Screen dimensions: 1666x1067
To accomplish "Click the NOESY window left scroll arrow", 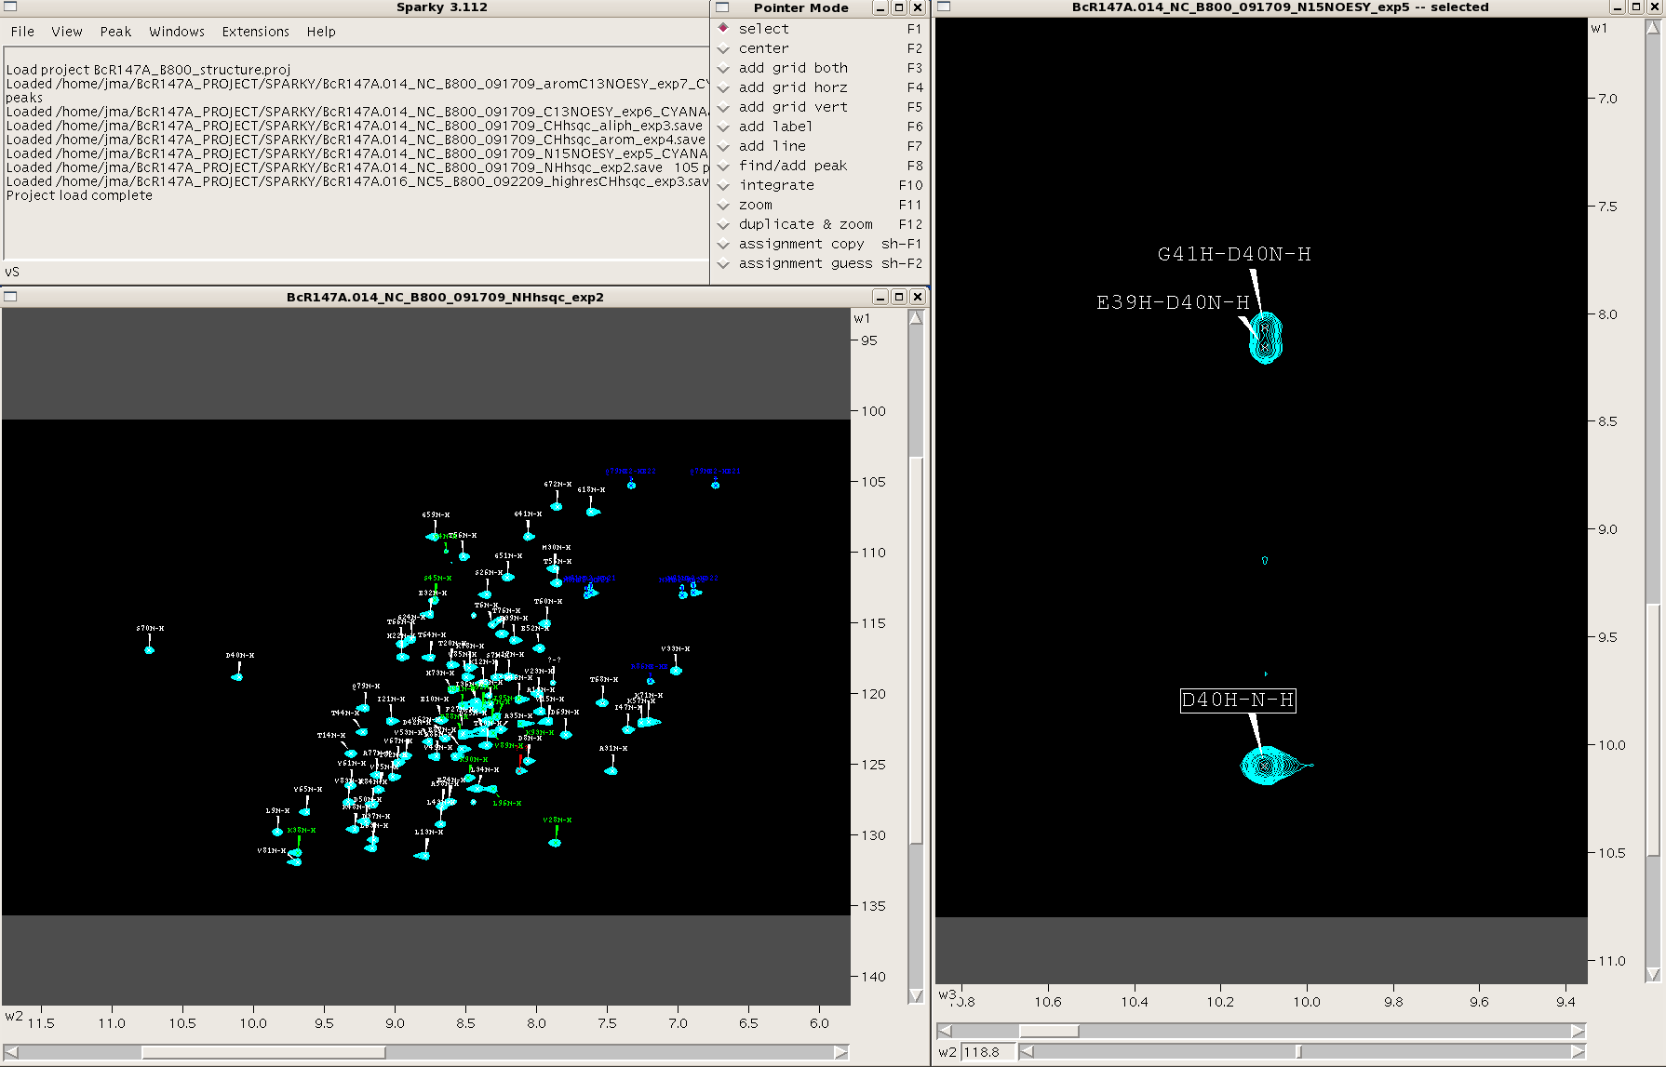I will click(945, 1031).
